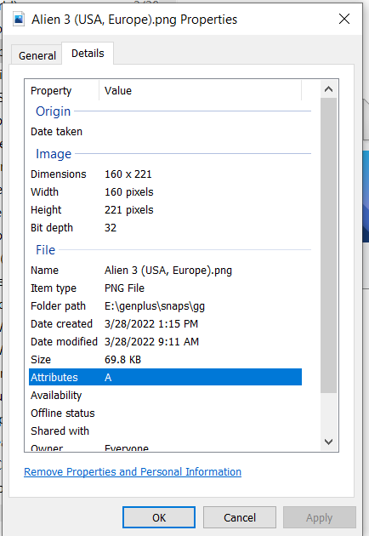Select the Width property row
Viewport: 369px width, 536px height.
coord(165,191)
